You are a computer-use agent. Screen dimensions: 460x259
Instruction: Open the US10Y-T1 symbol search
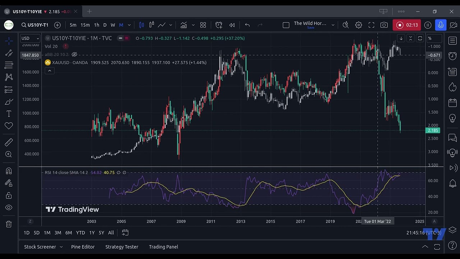pos(35,25)
